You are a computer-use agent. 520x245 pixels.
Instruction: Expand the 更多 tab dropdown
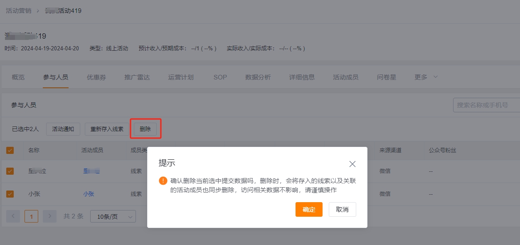(x=425, y=77)
